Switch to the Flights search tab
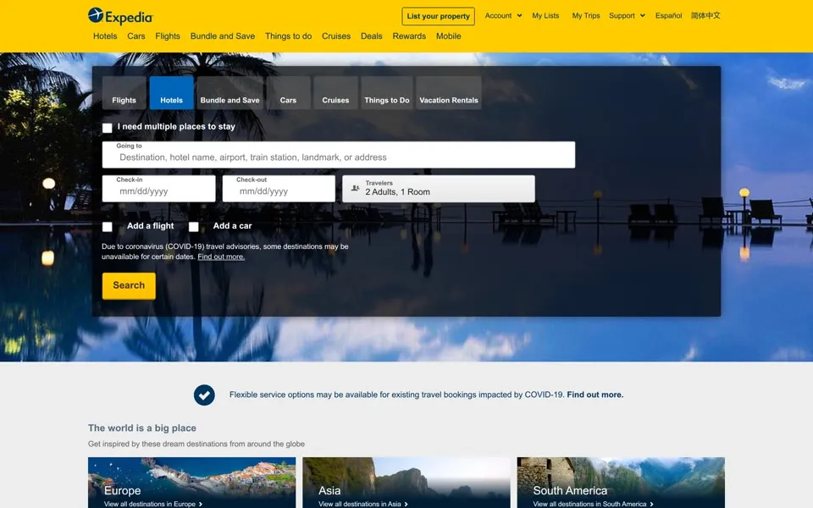This screenshot has width=813, height=508. (x=124, y=93)
